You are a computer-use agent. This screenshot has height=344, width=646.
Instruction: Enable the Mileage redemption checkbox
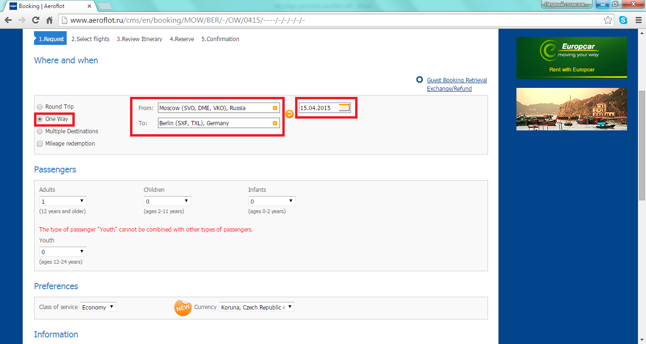point(40,144)
